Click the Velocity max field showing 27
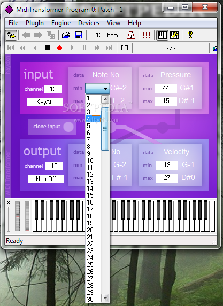 (x=167, y=178)
